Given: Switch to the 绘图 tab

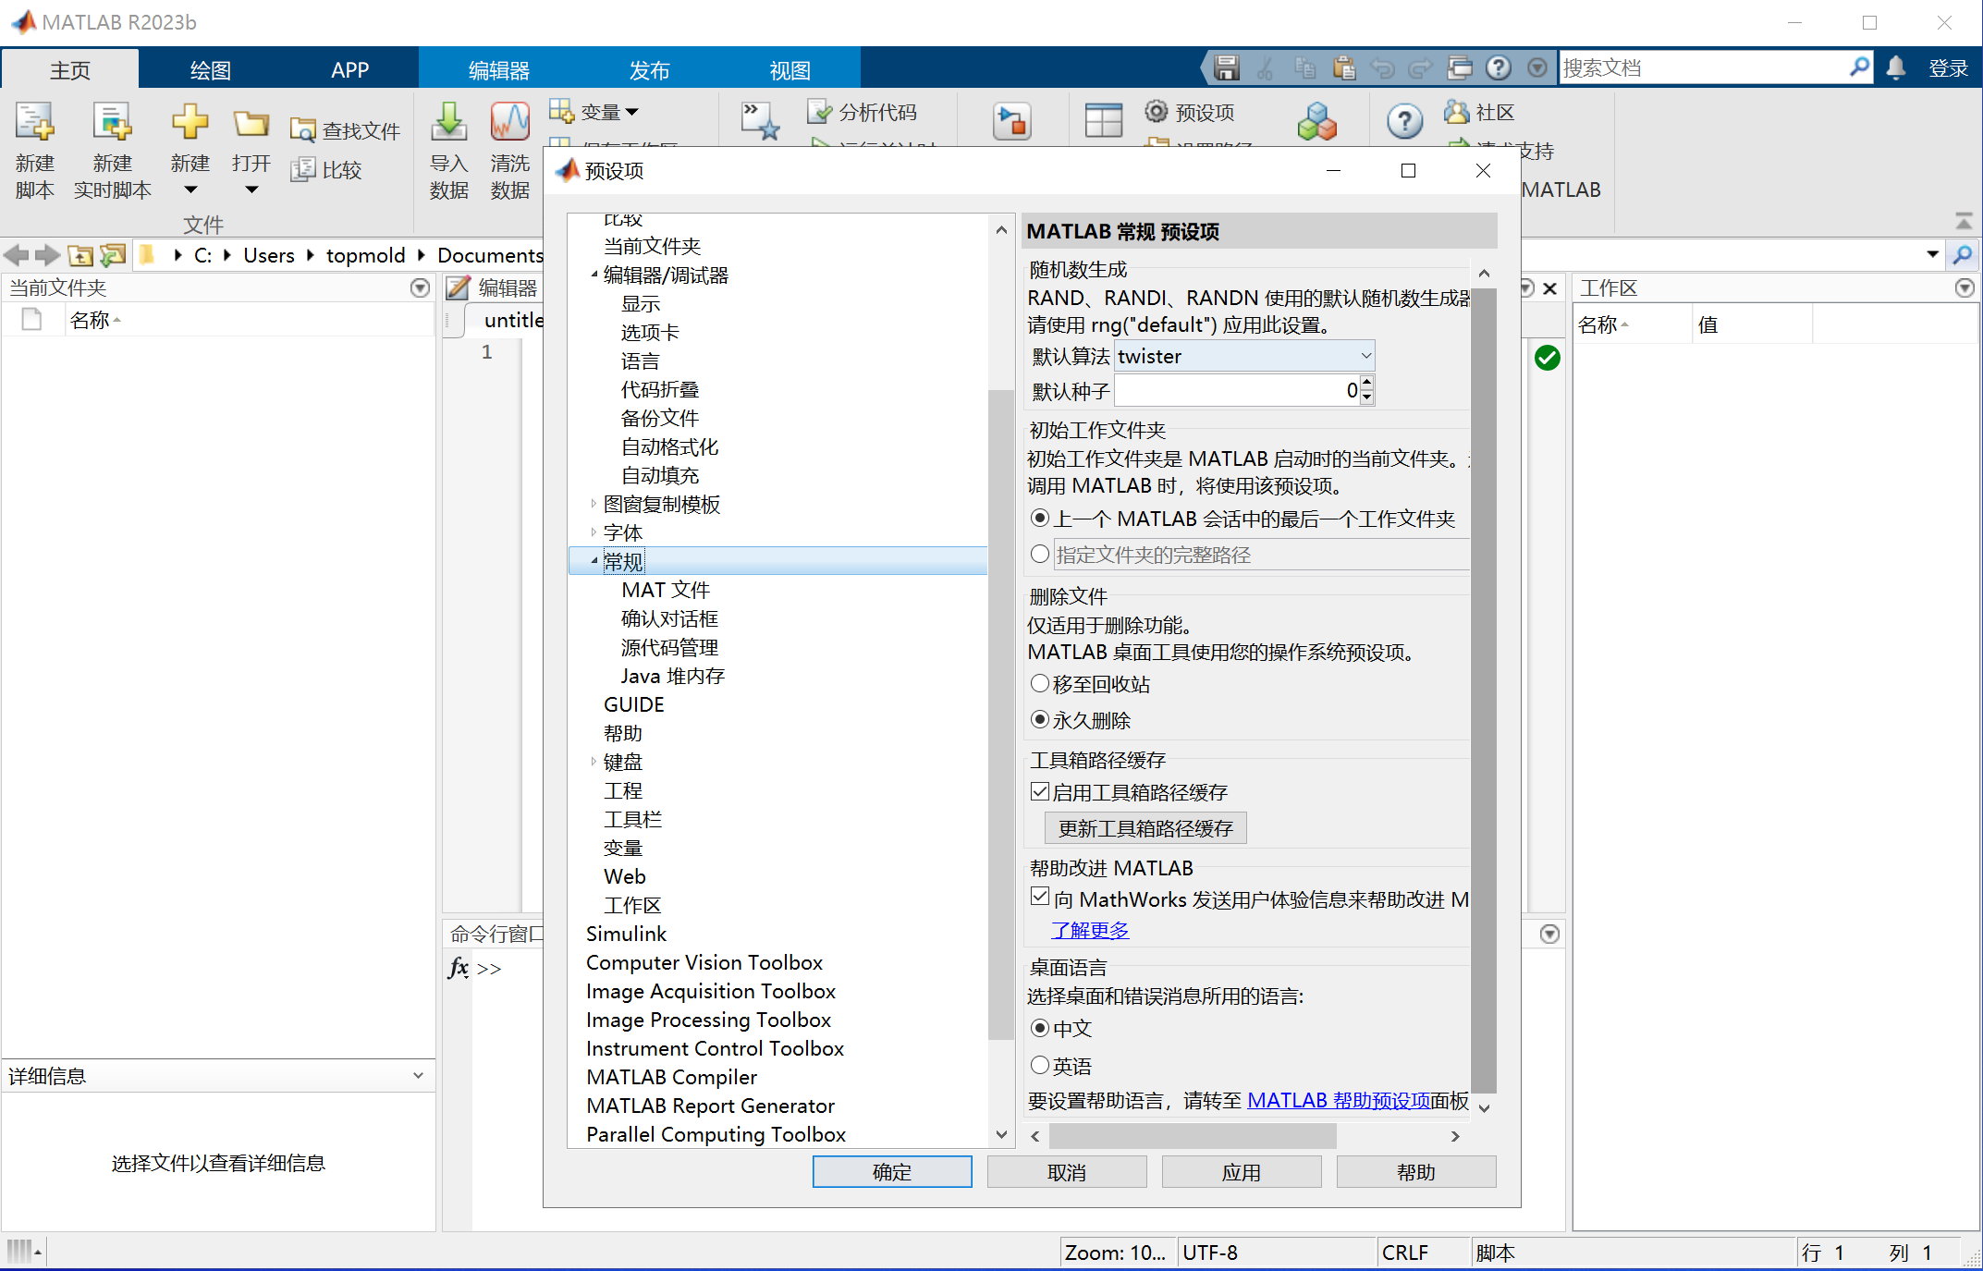Looking at the screenshot, I should pos(210,69).
